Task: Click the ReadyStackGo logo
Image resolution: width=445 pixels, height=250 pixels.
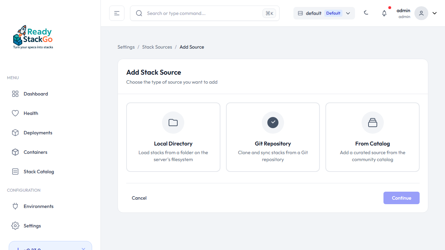Action: point(33,37)
